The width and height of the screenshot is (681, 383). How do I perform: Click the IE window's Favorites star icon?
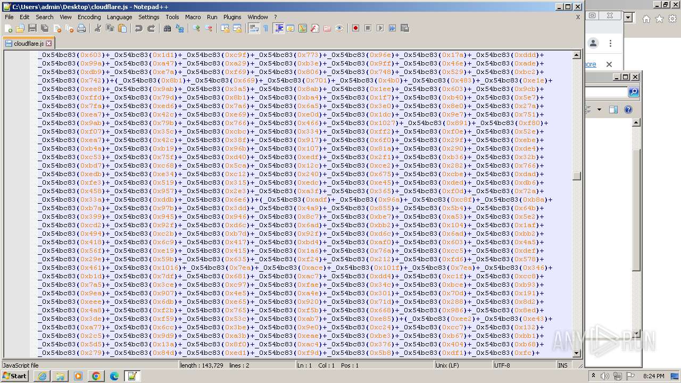pos(659,19)
